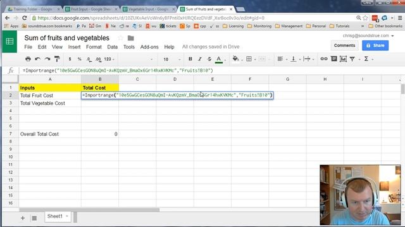Open the Tools menu
The height and width of the screenshot is (227, 405).
(x=129, y=47)
